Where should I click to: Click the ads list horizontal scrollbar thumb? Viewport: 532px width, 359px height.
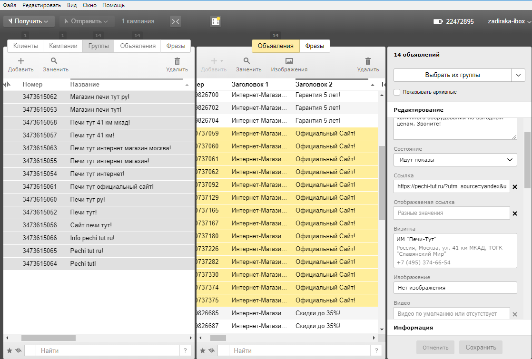click(218, 338)
